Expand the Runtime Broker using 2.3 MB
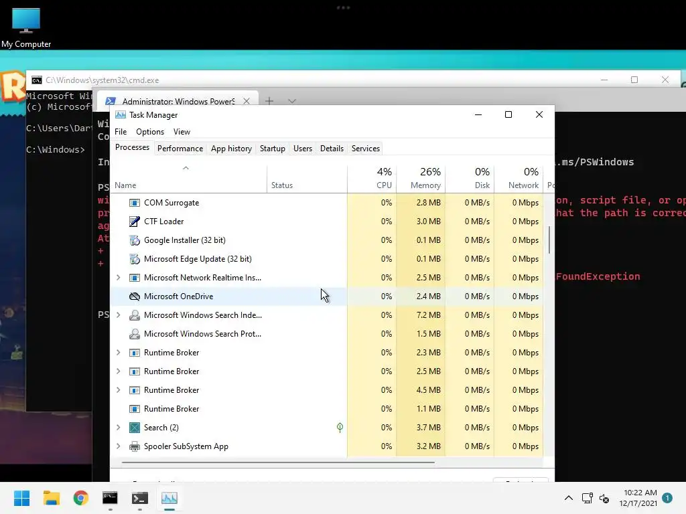The width and height of the screenshot is (686, 514). [118, 353]
